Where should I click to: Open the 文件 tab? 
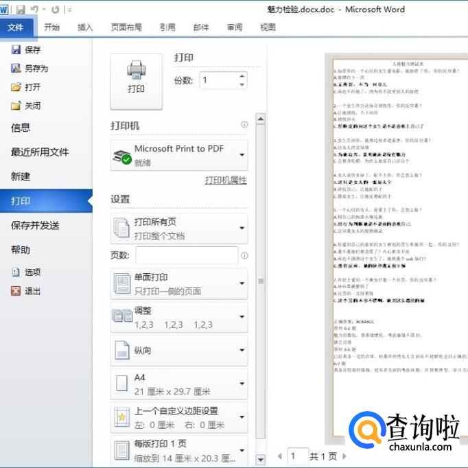pos(16,27)
